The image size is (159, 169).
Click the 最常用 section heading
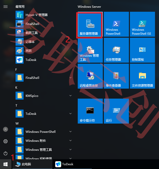pos(20,7)
